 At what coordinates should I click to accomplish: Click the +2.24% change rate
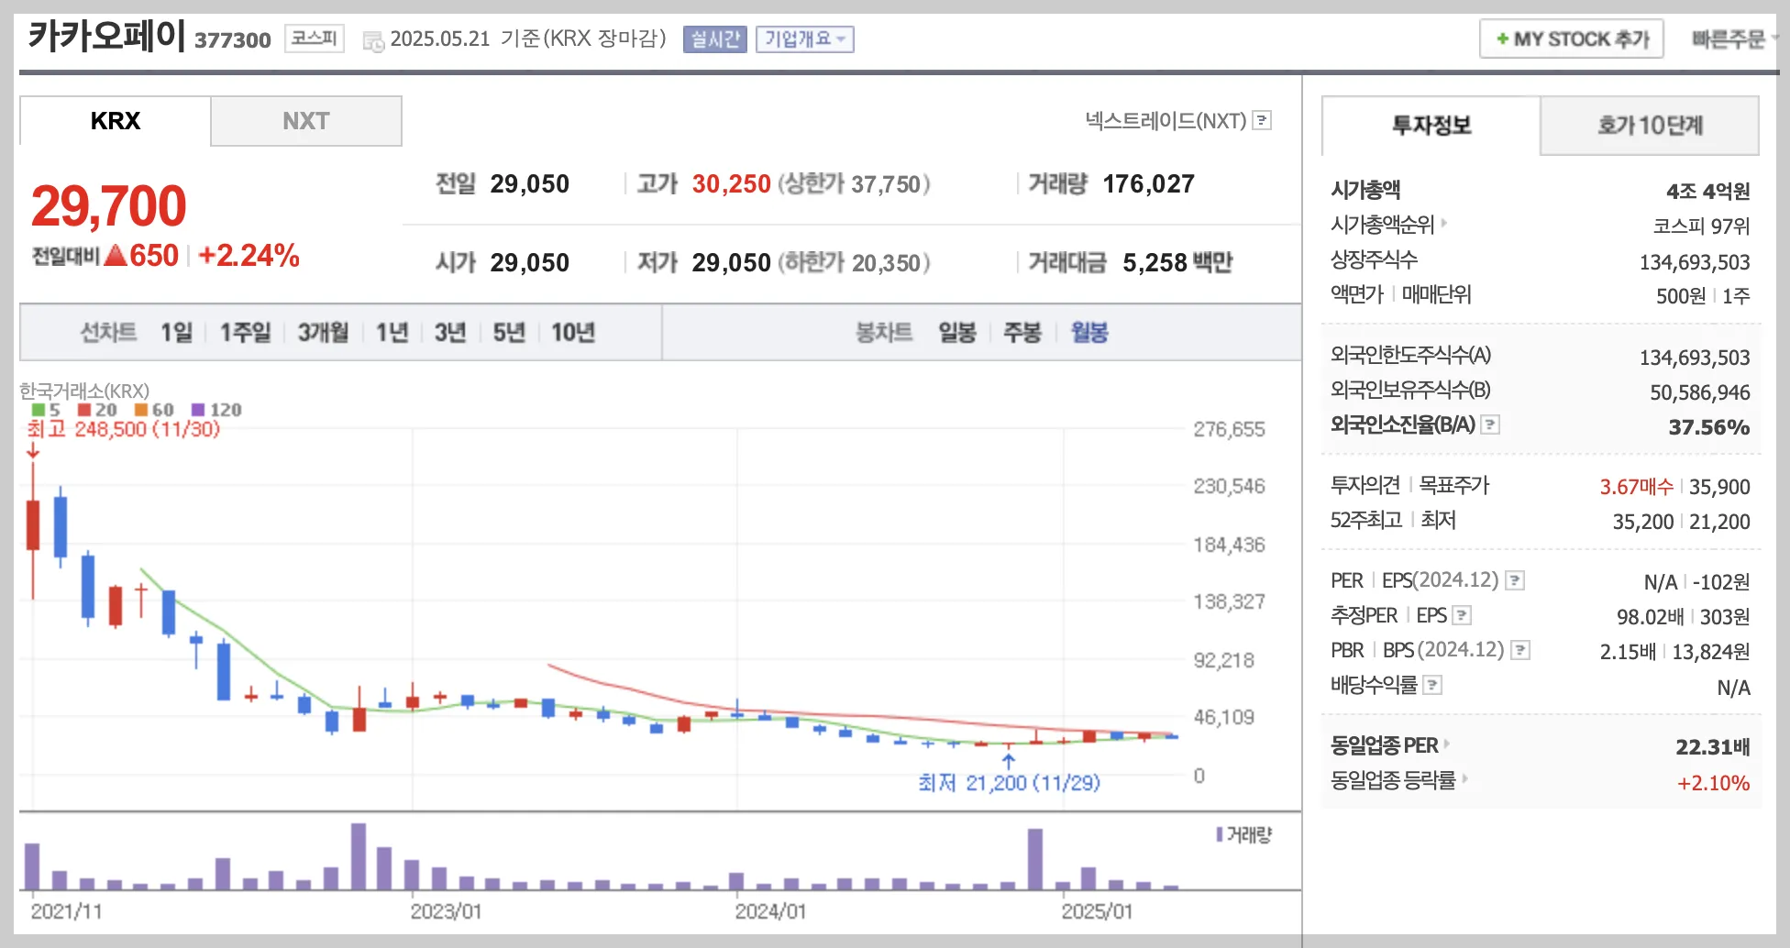[x=249, y=256]
